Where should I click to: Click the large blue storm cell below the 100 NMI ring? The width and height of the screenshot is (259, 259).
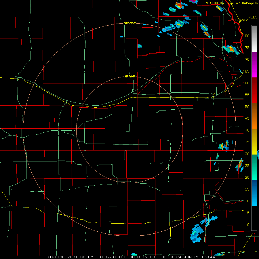[197, 234]
